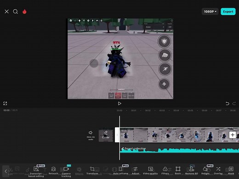
Task: Open the Adjust sliders tool
Action: pos(136,171)
